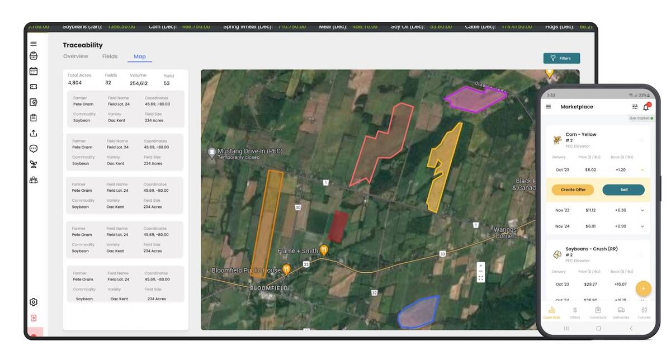Screen dimensions: 671x360
Task: Tap the Create Offer button
Action: pos(572,190)
